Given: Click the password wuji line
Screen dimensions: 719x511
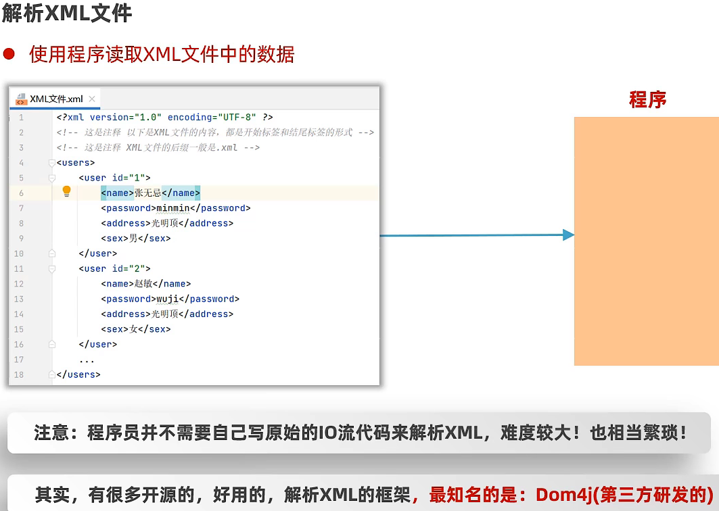Looking at the screenshot, I should pos(170,299).
